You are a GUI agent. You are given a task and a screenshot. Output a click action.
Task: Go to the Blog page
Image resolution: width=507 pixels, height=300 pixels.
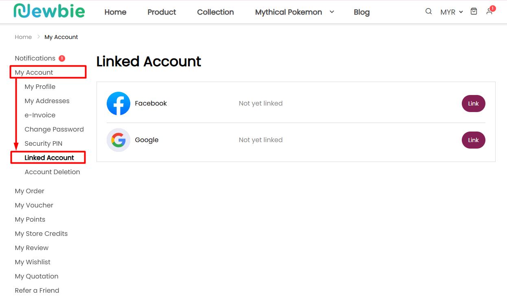point(362,12)
